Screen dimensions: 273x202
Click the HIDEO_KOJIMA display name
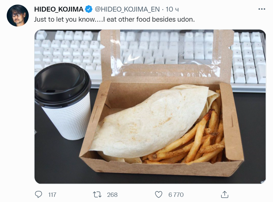pyautogui.click(x=59, y=9)
